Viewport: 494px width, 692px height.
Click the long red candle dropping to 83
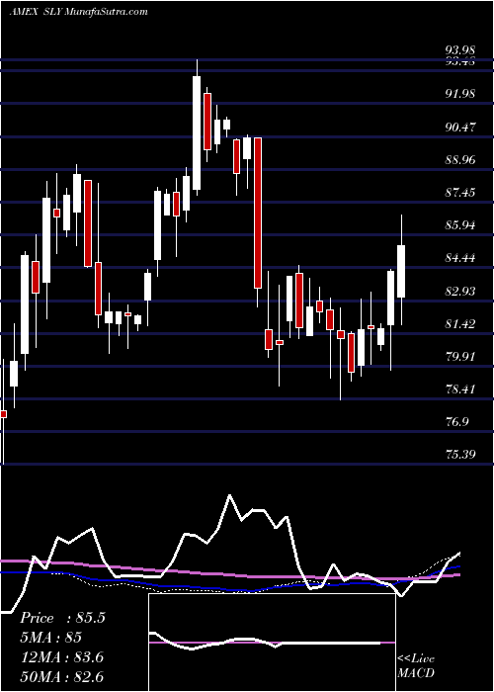click(x=258, y=214)
